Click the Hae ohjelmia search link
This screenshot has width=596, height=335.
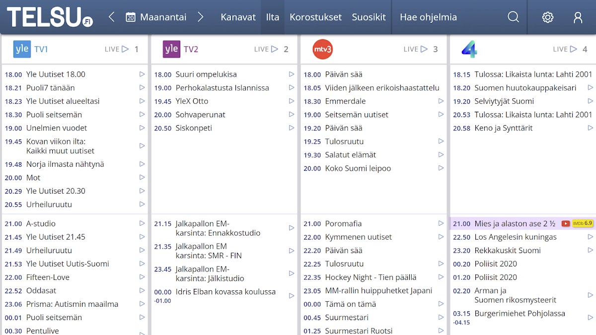[428, 17]
